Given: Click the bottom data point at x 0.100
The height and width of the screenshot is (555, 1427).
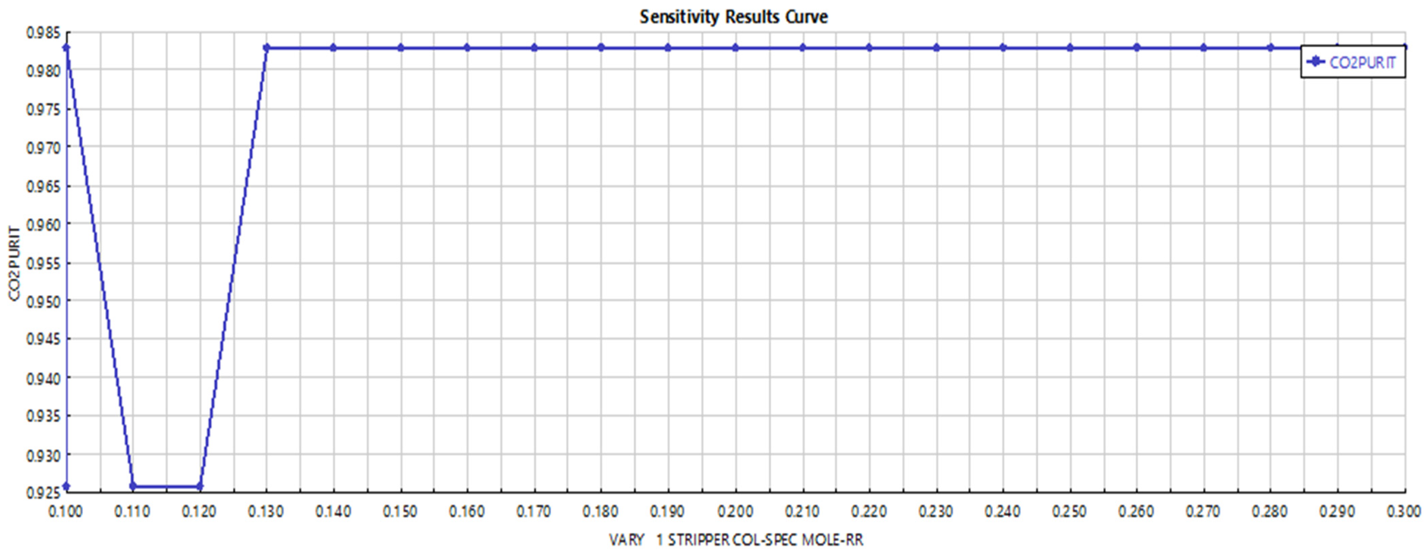Looking at the screenshot, I should [x=67, y=486].
